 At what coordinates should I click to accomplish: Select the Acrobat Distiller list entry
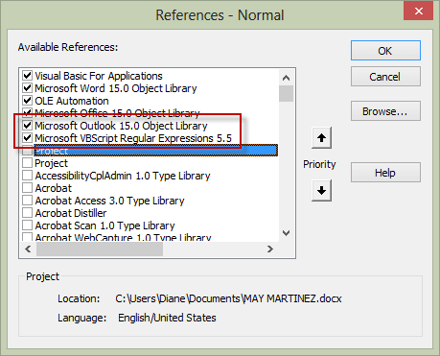[71, 213]
